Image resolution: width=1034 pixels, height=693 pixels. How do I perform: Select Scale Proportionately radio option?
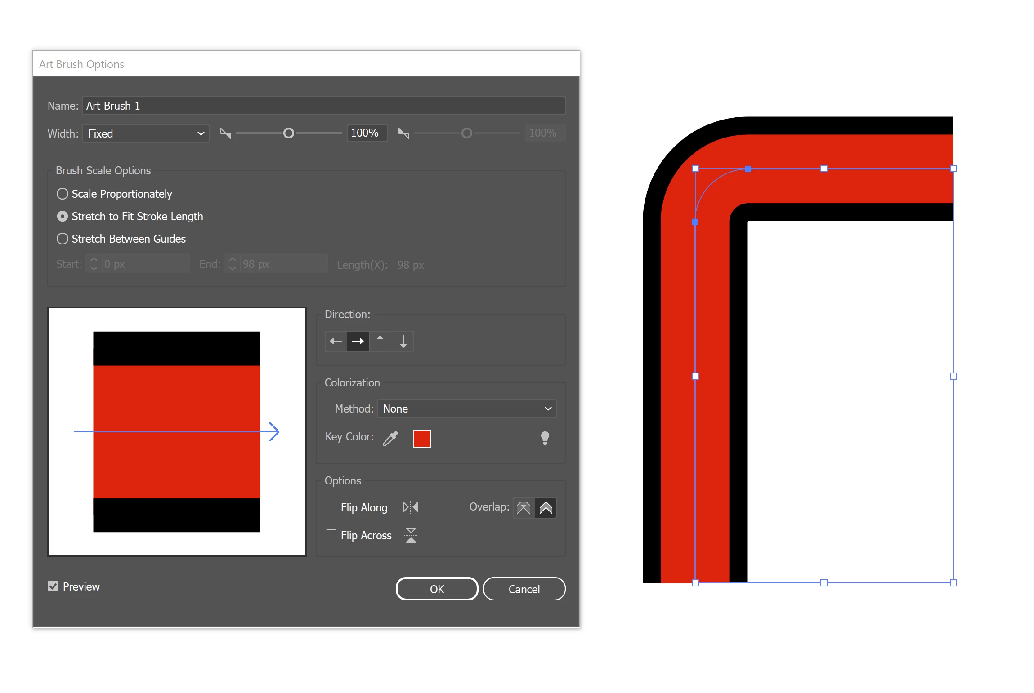coord(63,194)
